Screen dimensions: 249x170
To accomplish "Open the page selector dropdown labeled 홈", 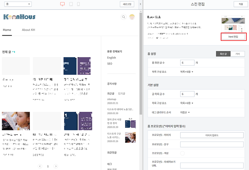I will tap(18, 4).
